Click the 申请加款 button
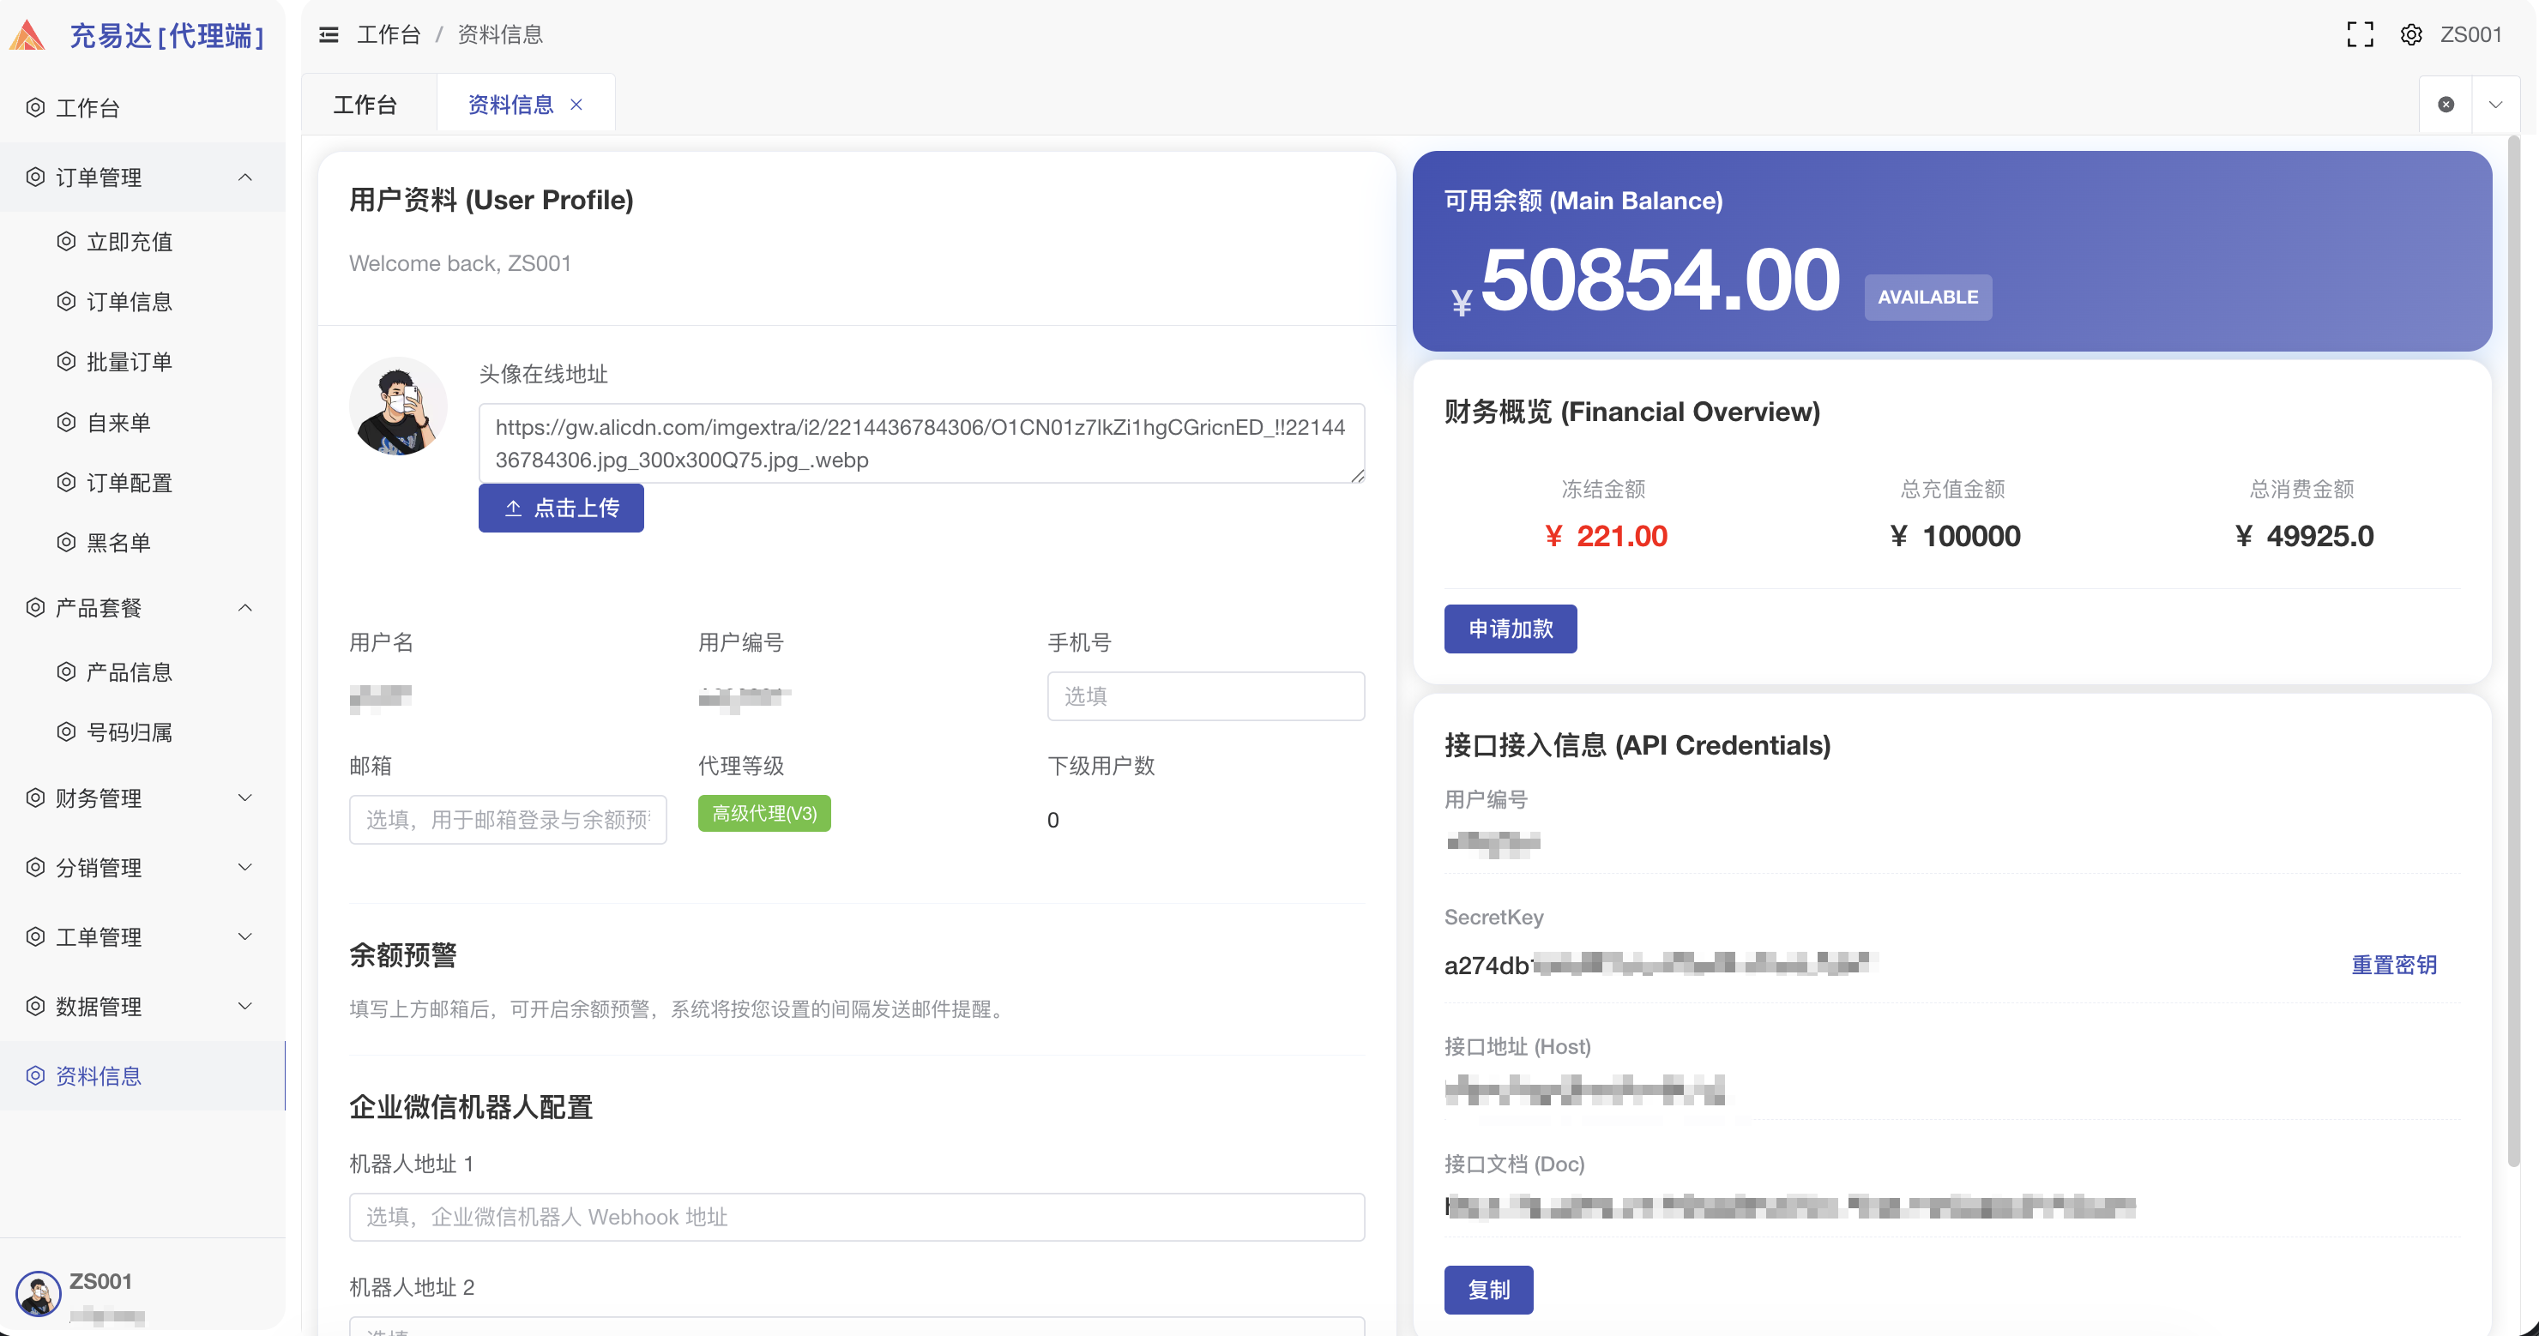This screenshot has width=2539, height=1336. point(1510,629)
